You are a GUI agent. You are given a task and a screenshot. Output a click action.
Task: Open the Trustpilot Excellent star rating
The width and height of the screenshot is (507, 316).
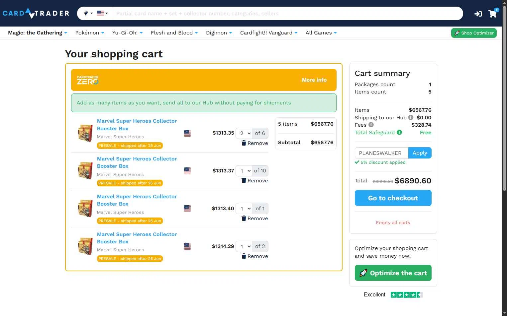[x=393, y=295]
